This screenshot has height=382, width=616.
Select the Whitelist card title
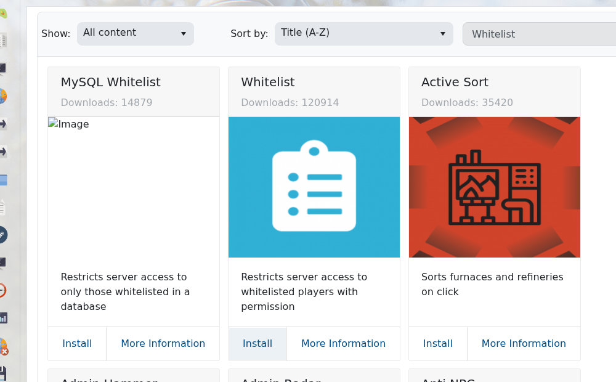(x=268, y=82)
